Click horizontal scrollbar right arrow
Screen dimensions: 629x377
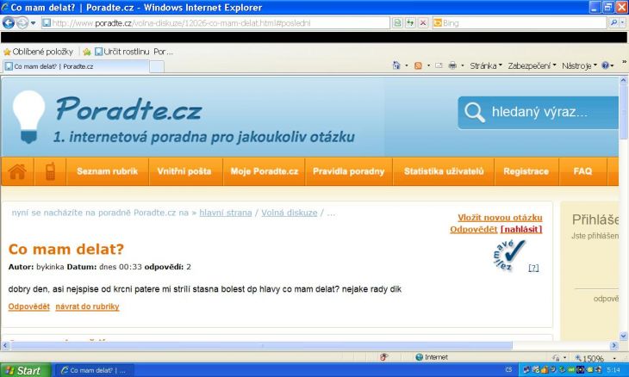coord(614,345)
